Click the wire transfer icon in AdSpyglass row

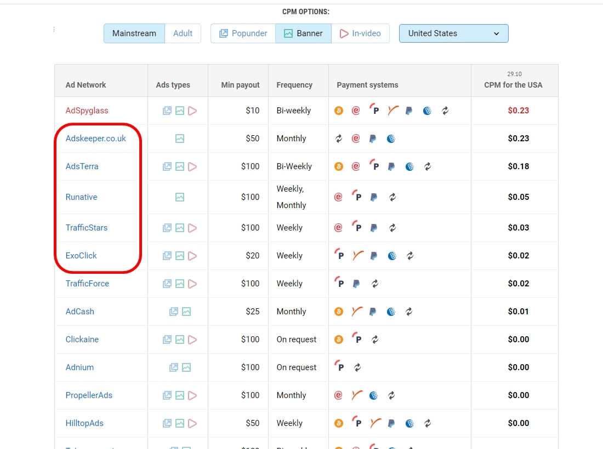[x=445, y=111]
